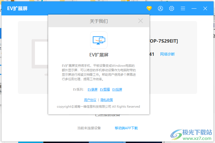This screenshot has height=143, width=215.
Task: Open the 隐私政策 link
Action: point(107,100)
